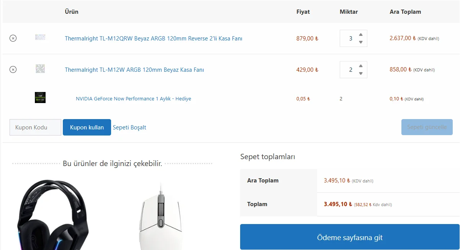Click TL-M12W fan thumbnail image
The height and width of the screenshot is (250, 460).
pyautogui.click(x=40, y=69)
